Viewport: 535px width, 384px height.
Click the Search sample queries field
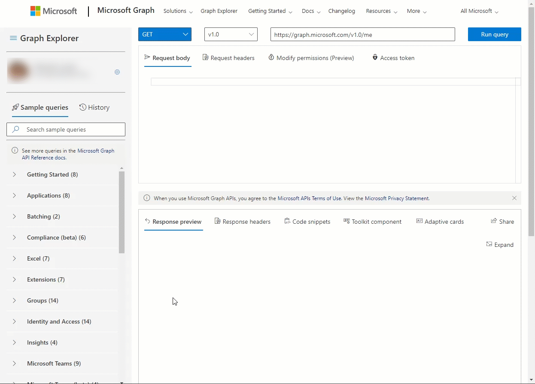click(66, 129)
